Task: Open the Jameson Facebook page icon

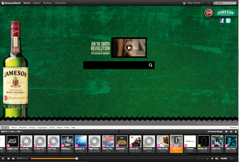Action: pyautogui.click(x=222, y=21)
